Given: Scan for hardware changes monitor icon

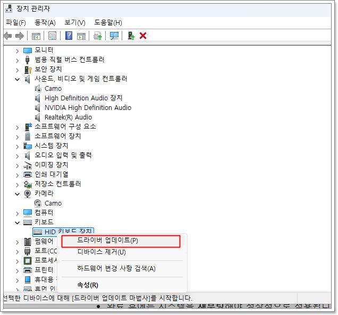Looking at the screenshot, I should (x=114, y=36).
